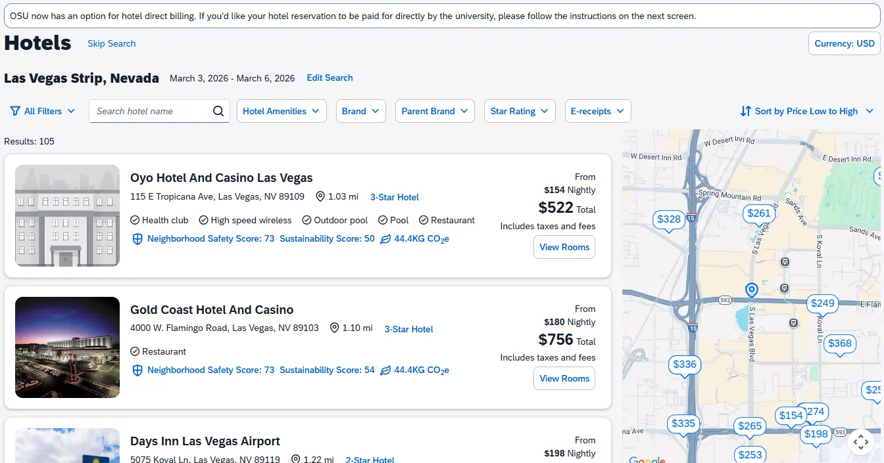The width and height of the screenshot is (884, 463).
Task: Click the Gold Coast distance location pin icon
Action: click(x=334, y=328)
